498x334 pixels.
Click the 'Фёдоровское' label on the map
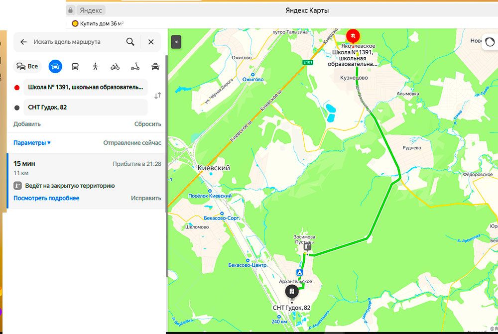(478, 174)
